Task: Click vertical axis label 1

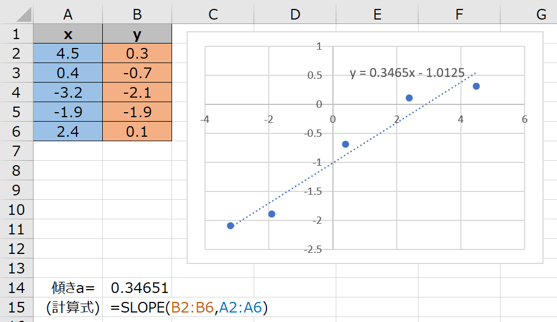Action: pos(319,46)
